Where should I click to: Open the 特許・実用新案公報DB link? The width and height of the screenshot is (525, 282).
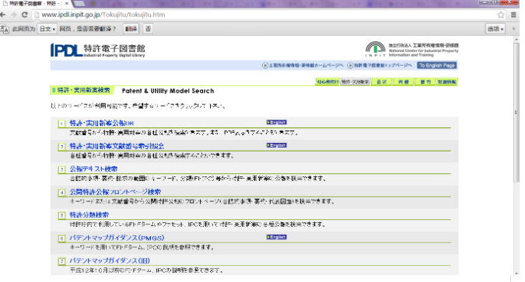point(102,123)
